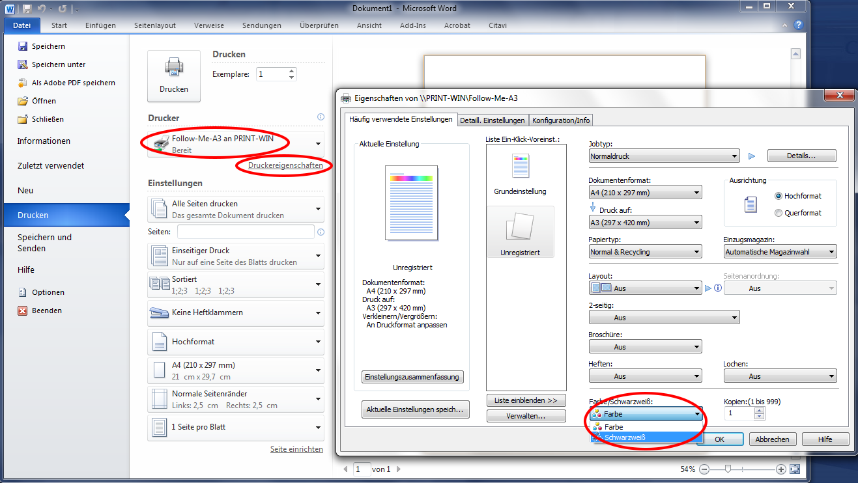858x483 pixels.
Task: Click info icon next to Seiten field
Action: click(321, 232)
